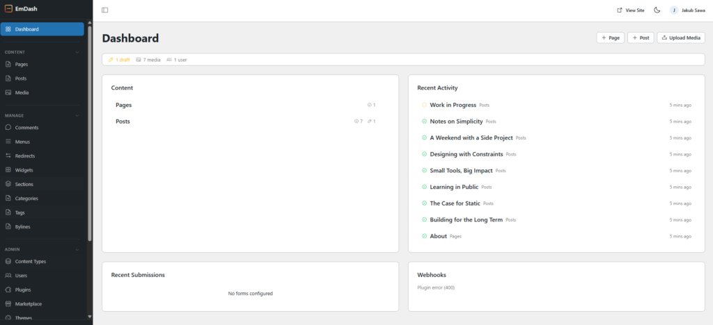This screenshot has height=325, width=713.
Task: Click the Upload Media button
Action: coord(680,38)
